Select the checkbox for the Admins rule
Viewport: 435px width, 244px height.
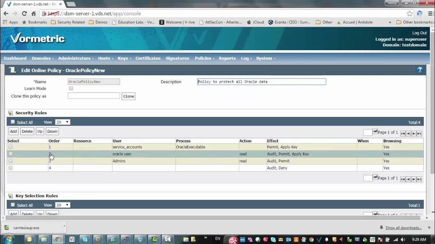click(x=11, y=161)
